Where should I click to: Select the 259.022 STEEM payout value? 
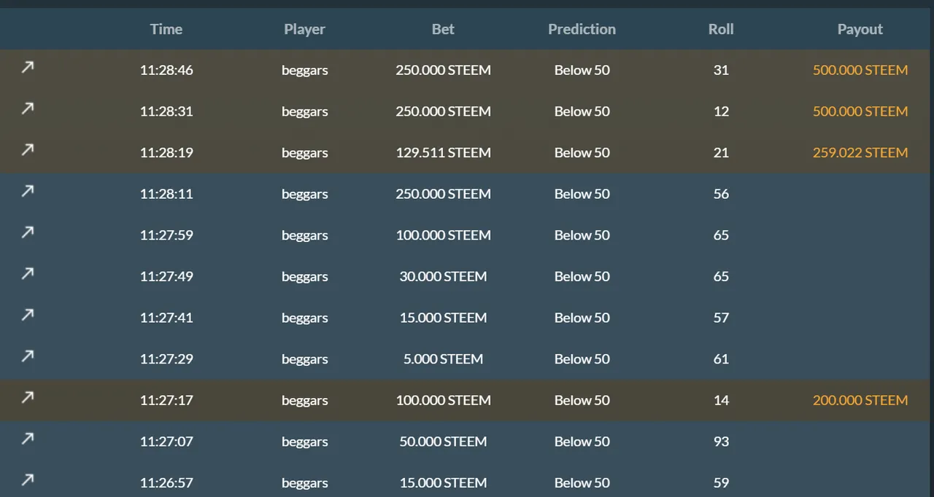pyautogui.click(x=860, y=153)
